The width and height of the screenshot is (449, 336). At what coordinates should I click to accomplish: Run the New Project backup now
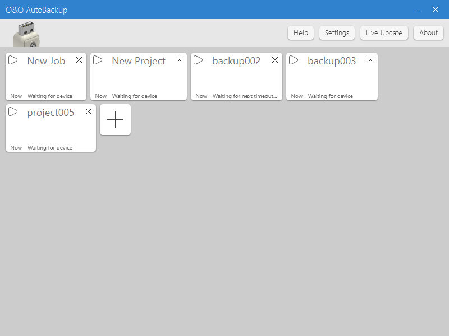(98, 60)
